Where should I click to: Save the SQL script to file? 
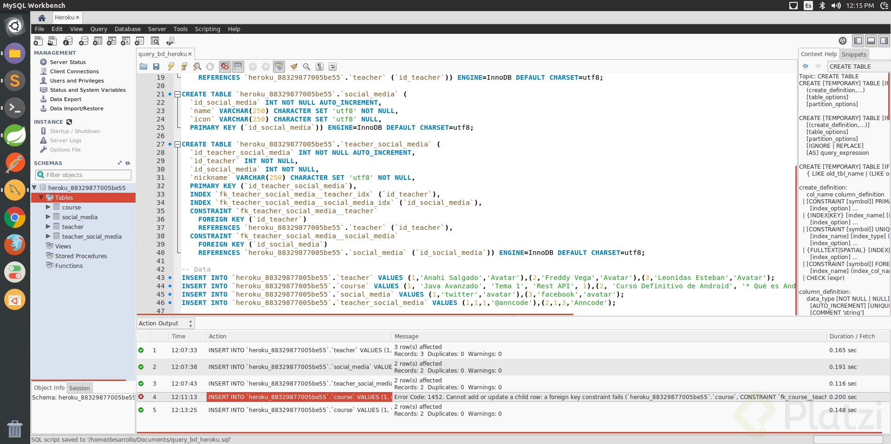pyautogui.click(x=156, y=67)
